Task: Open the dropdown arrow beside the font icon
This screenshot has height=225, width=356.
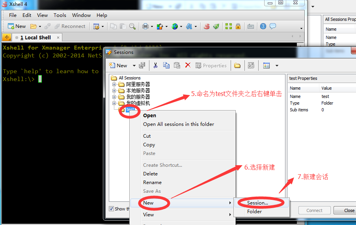Action: 196,26
